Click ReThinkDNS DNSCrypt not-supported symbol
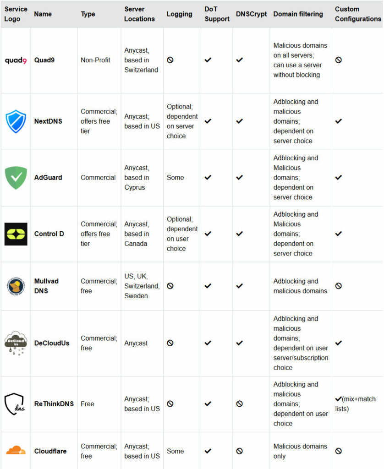The height and width of the screenshot is (469, 384). point(240,404)
